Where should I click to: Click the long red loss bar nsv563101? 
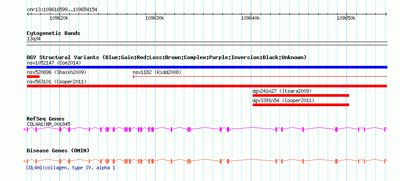click(207, 86)
